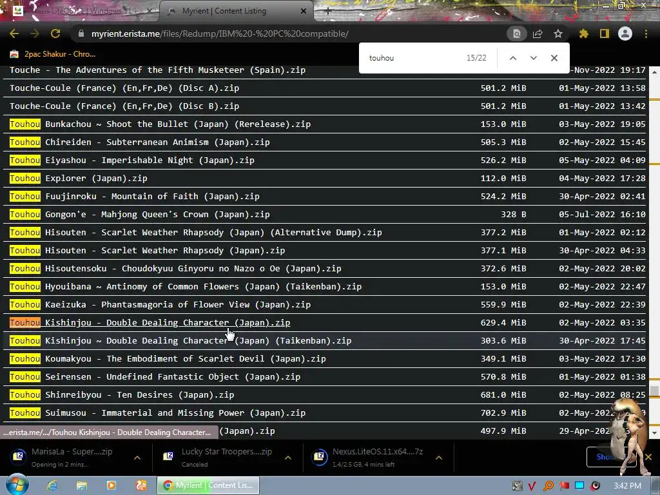Close the Myrient Content Listing tab
Screen dimensions: 660x495
pyautogui.click(x=304, y=11)
